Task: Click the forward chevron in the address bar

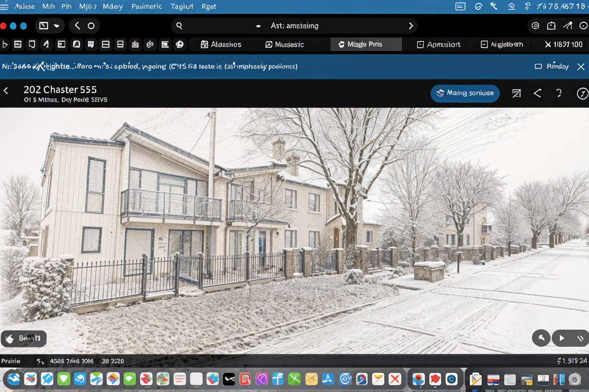Action: tap(411, 26)
